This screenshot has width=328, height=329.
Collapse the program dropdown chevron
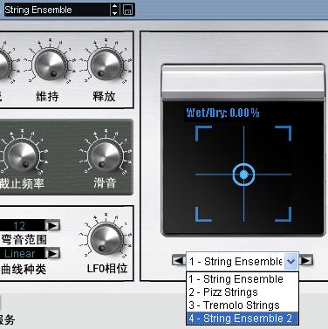(290, 261)
